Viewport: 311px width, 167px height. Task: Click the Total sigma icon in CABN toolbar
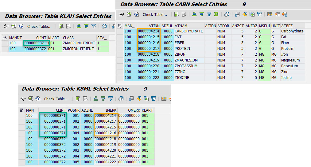pyautogui.click(x=216, y=14)
